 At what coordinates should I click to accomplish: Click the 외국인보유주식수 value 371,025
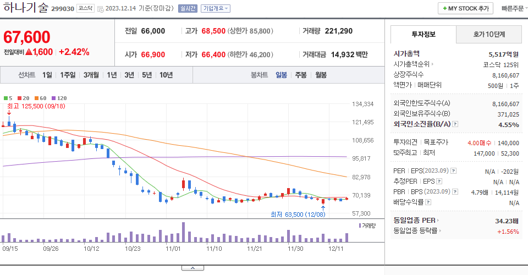pos(508,114)
